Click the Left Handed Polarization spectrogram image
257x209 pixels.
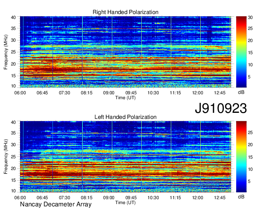125,157
